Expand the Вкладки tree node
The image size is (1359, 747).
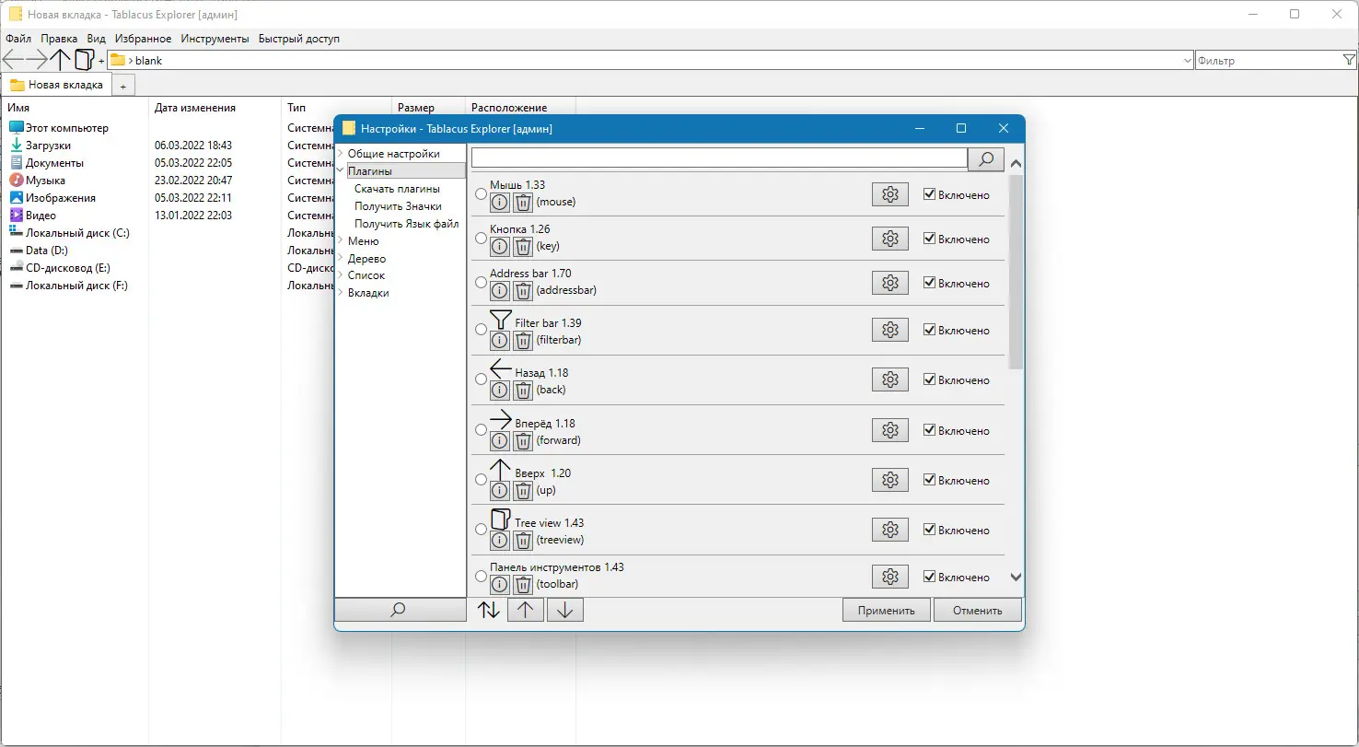click(x=341, y=293)
